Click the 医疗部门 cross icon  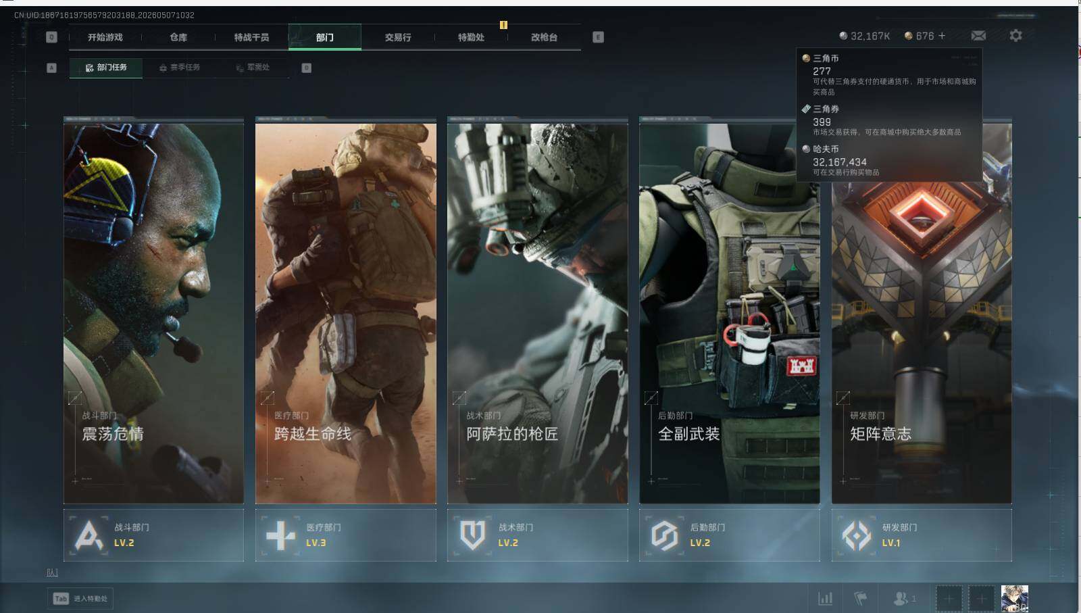coord(280,535)
